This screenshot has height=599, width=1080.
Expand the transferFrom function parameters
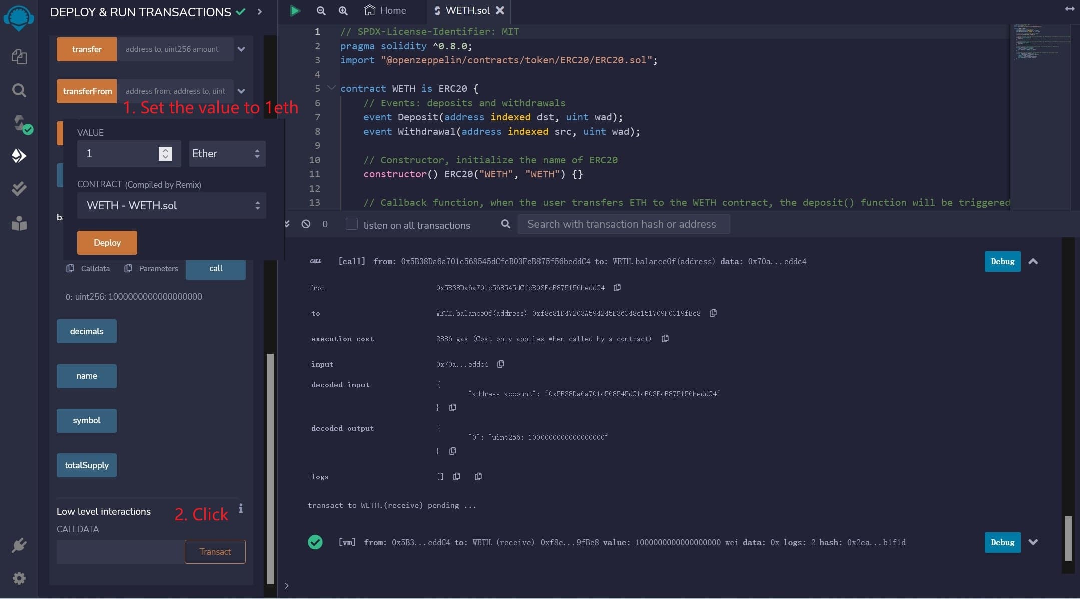point(241,91)
